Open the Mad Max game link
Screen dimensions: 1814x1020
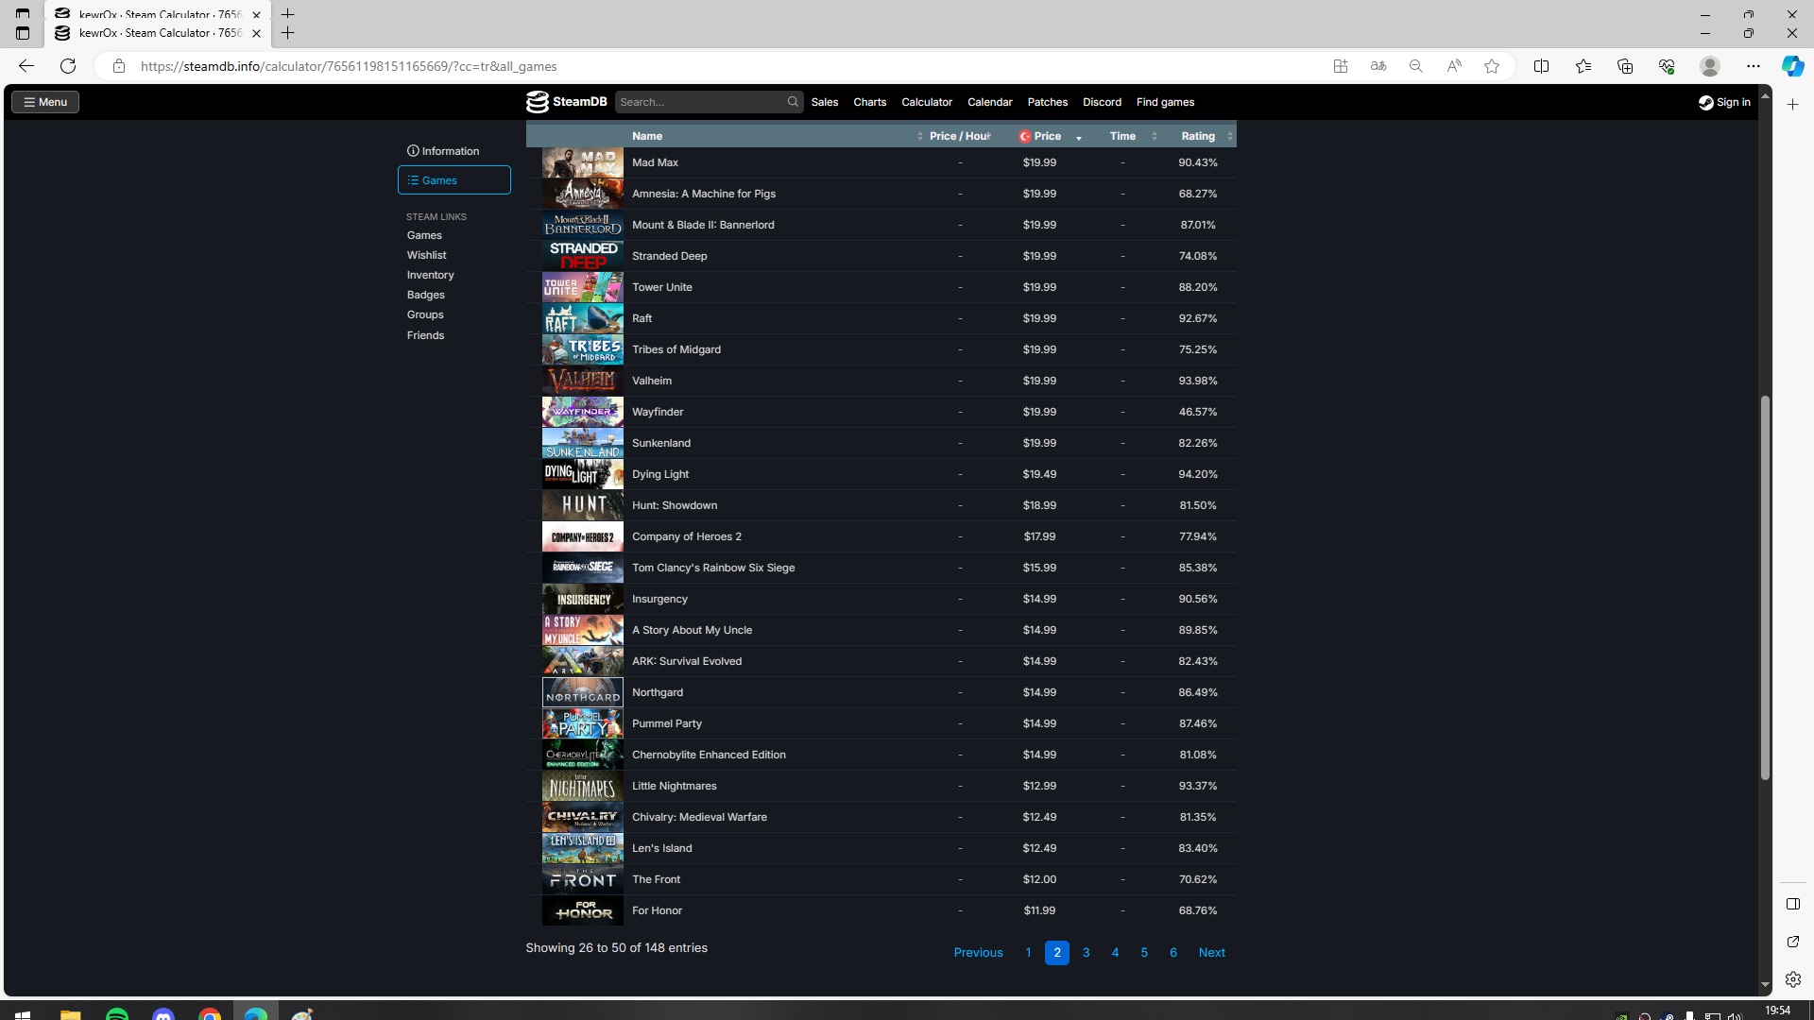(655, 162)
